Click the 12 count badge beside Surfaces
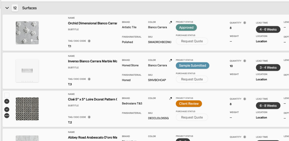This screenshot has height=141, width=289. tap(15, 8)
